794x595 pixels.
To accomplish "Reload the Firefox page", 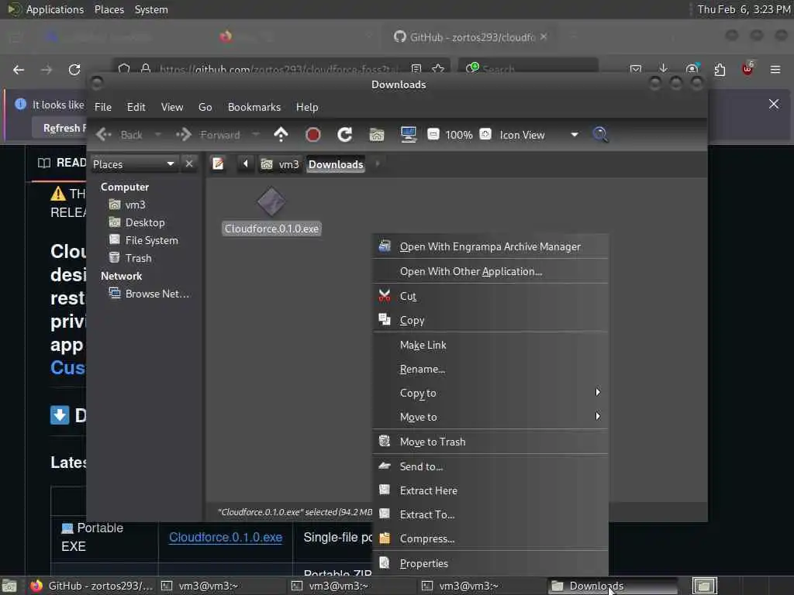I will click(74, 69).
